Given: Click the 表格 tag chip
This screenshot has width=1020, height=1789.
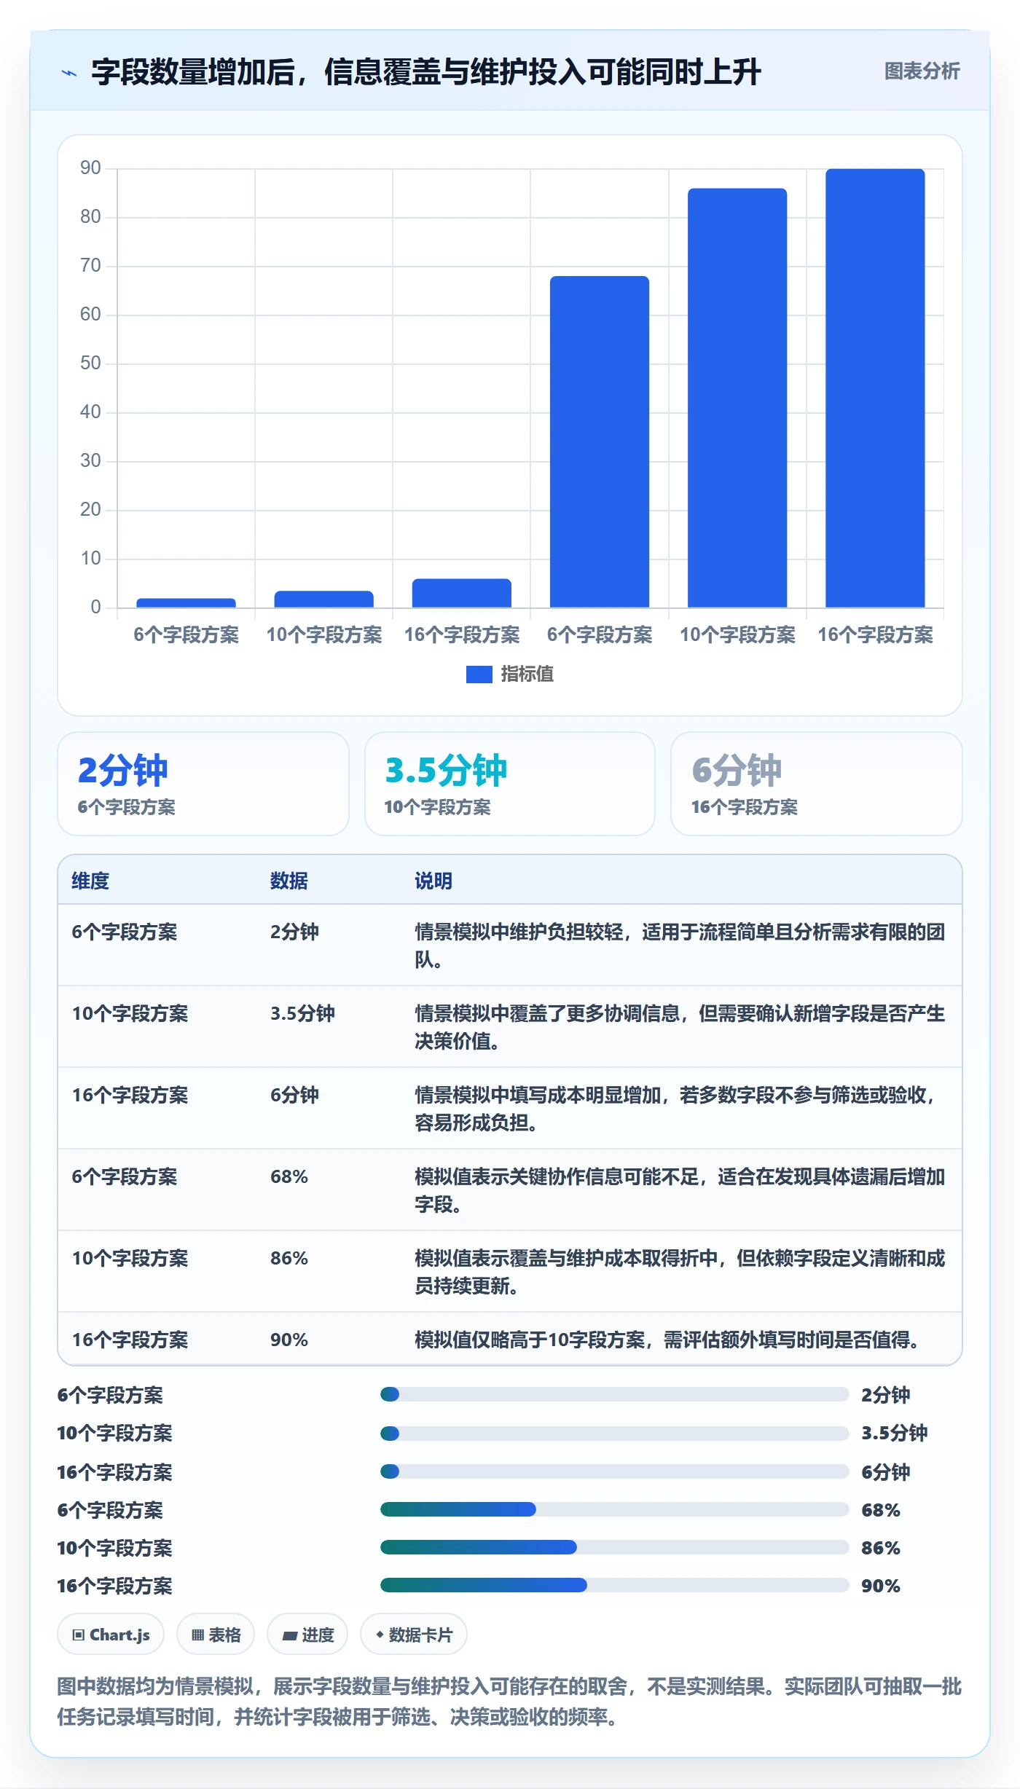Looking at the screenshot, I should click(216, 1635).
